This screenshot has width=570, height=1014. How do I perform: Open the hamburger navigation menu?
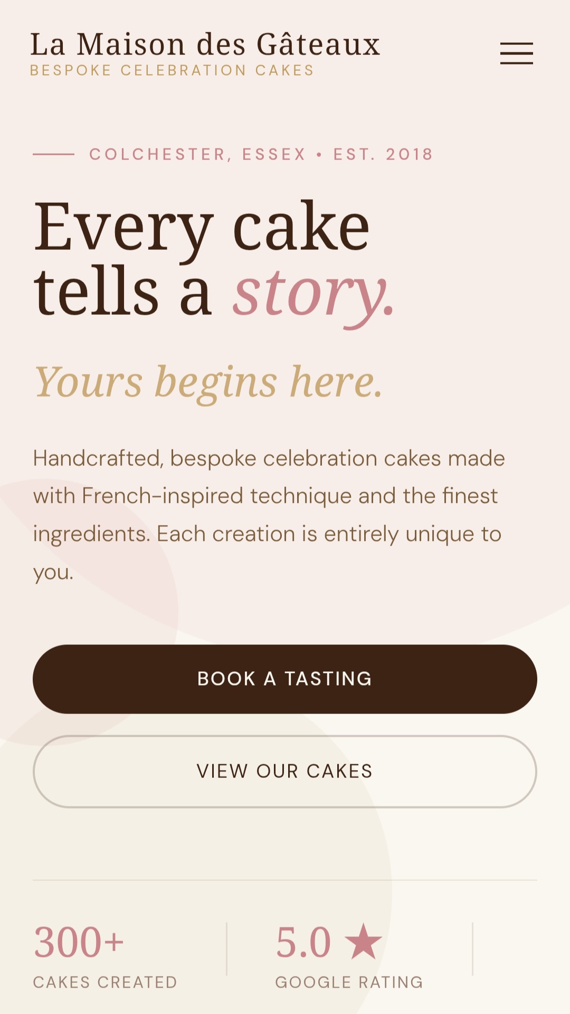coord(517,53)
